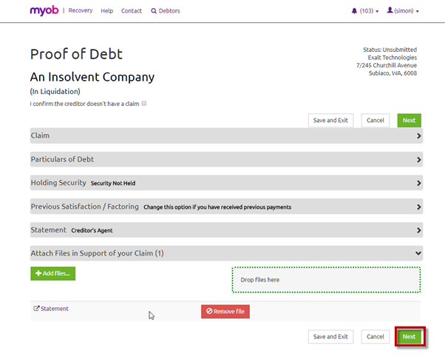445x357 pixels.
Task: Click the Drop files here area
Action: click(326, 280)
